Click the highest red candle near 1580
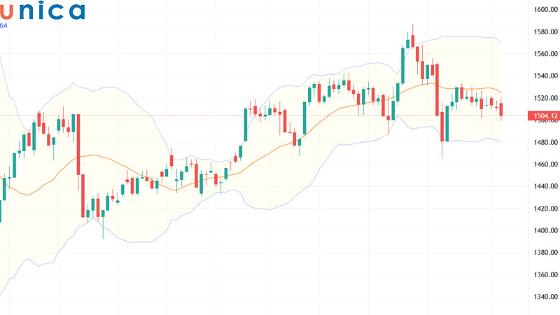Image resolution: width=560 pixels, height=315 pixels. click(x=412, y=39)
